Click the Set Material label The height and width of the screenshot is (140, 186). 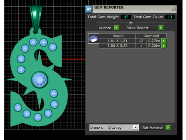click(153, 128)
